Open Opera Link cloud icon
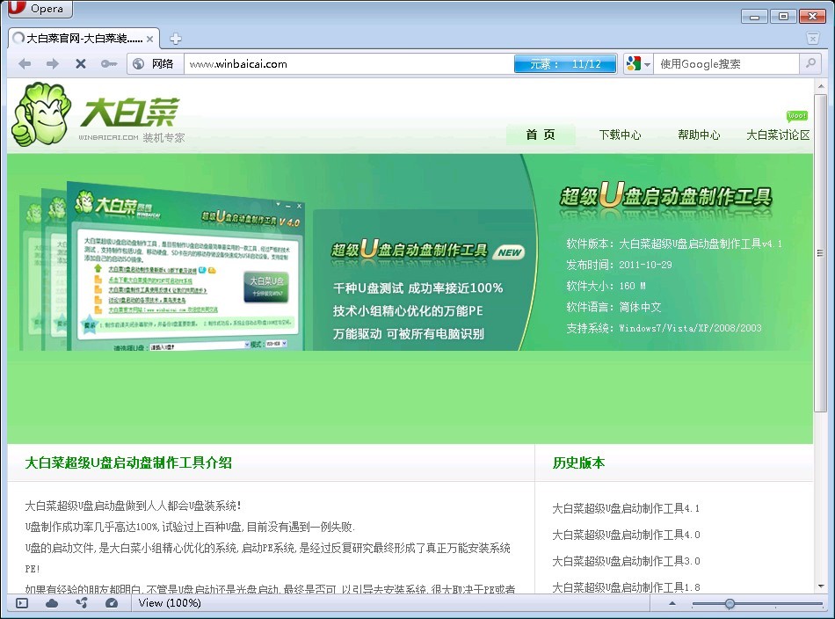Screen dimensions: 835x619 coord(52,603)
